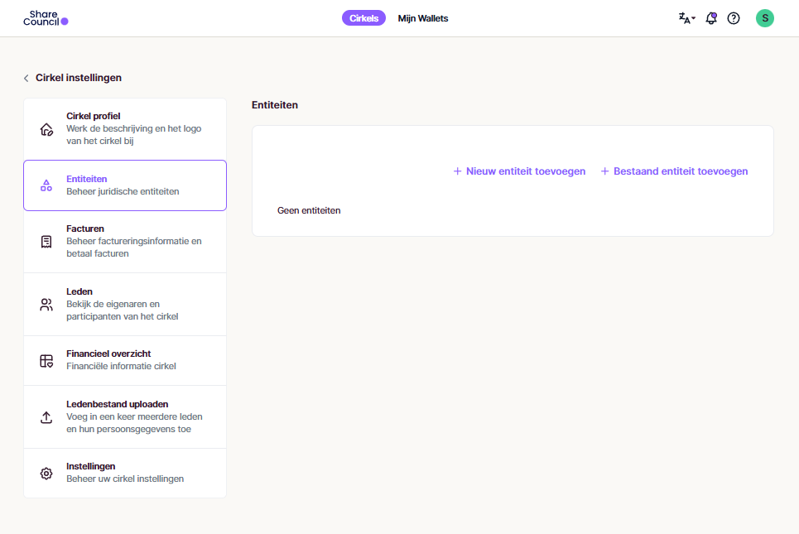Click the Cirkel instellingen heading text
The image size is (799, 534).
79,78
